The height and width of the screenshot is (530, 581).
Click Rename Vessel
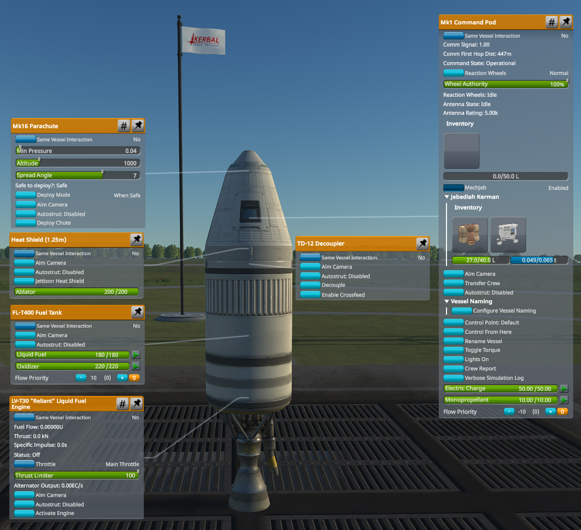[x=454, y=341]
